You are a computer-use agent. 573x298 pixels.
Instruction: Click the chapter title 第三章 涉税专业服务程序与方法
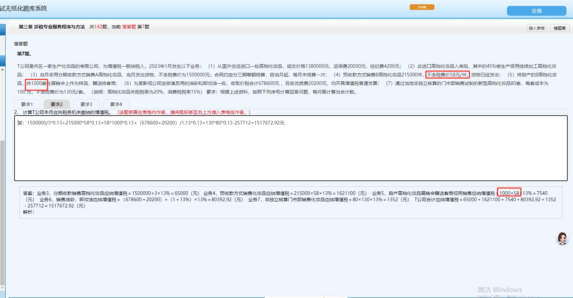[52, 27]
